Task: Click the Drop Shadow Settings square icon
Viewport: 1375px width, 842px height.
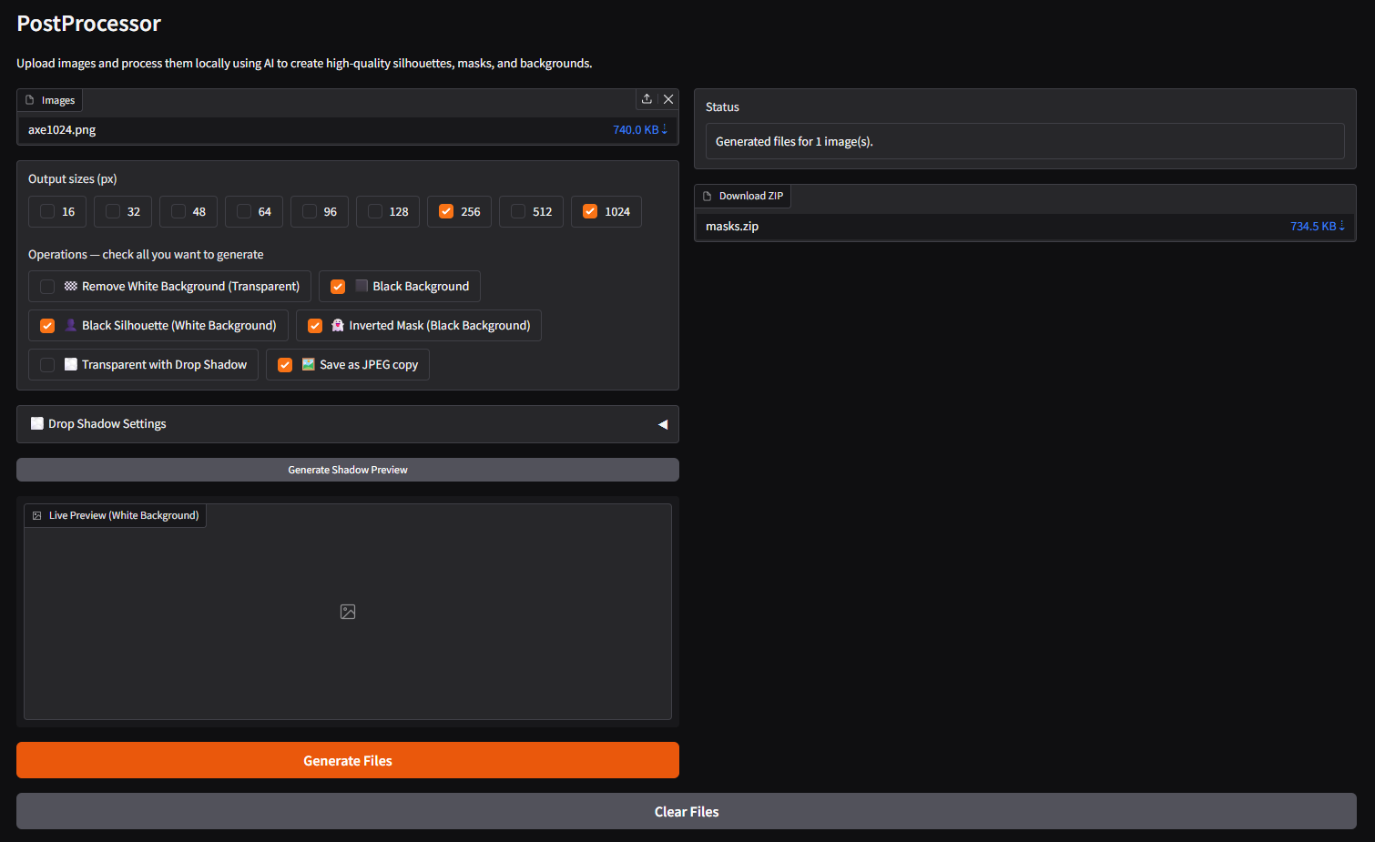Action: pos(37,424)
